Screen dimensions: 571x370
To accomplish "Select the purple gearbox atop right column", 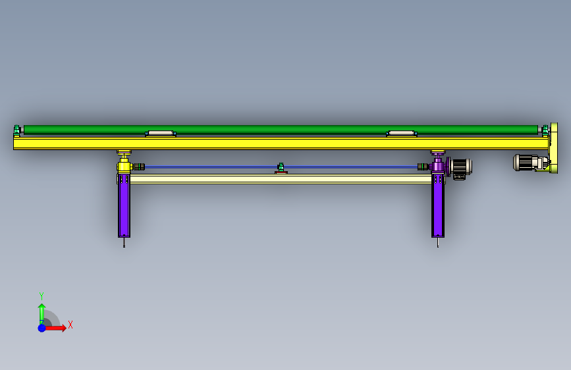I will [438, 166].
